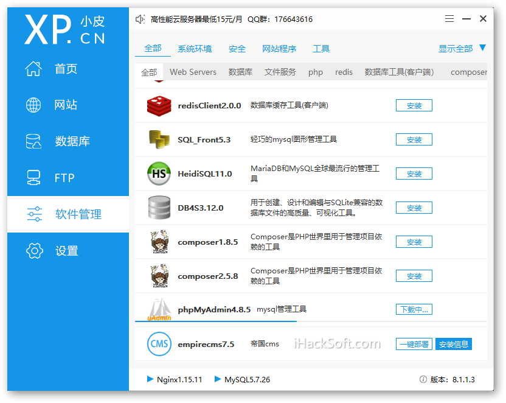
Task: Click the phpMyAdmin4.8.5 name text
Action: [214, 309]
